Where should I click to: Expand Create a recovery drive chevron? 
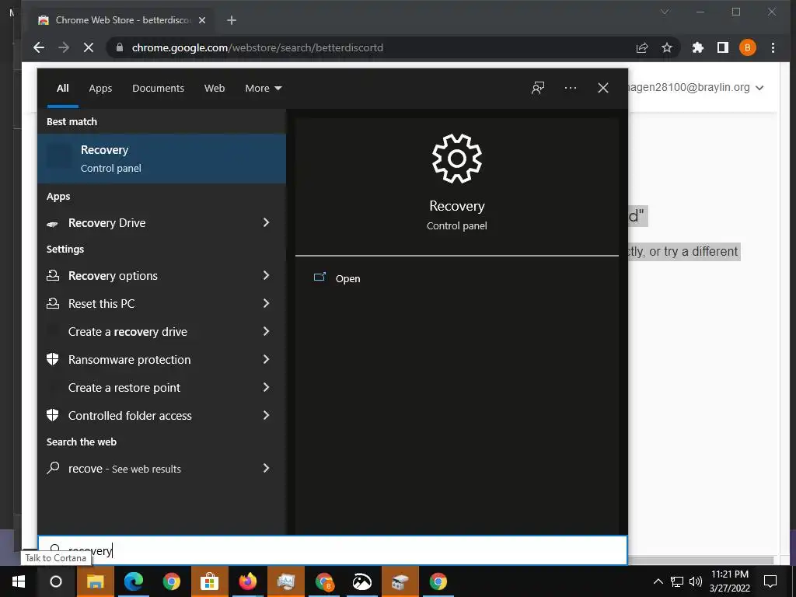(x=266, y=331)
